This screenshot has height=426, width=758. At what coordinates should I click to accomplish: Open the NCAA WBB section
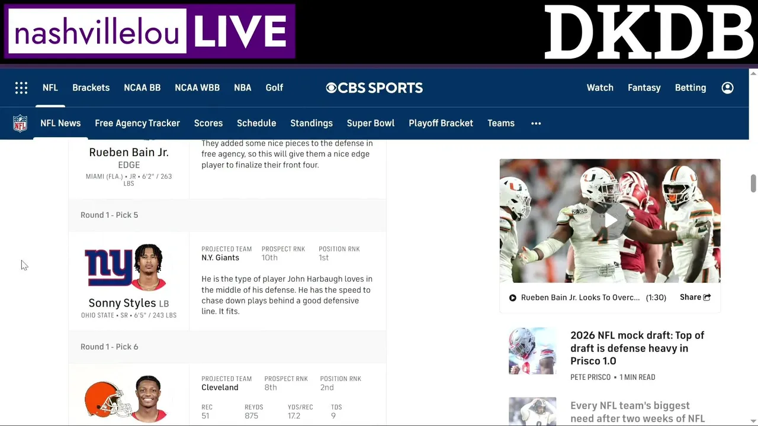[x=197, y=88]
